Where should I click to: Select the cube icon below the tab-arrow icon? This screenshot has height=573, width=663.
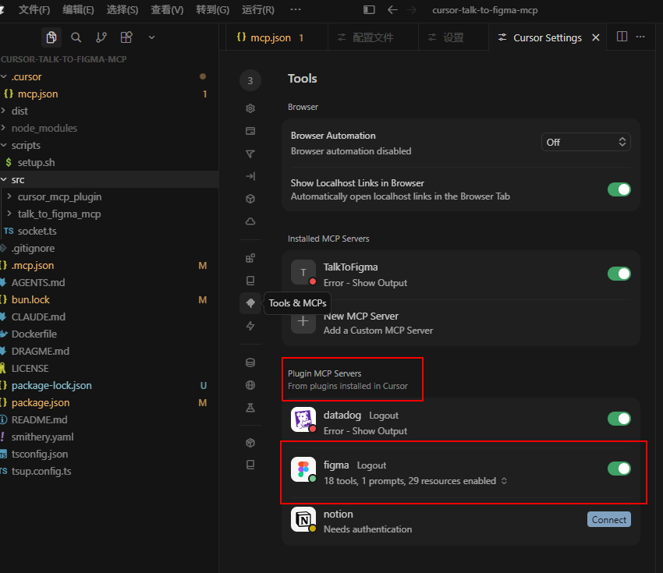(x=250, y=199)
